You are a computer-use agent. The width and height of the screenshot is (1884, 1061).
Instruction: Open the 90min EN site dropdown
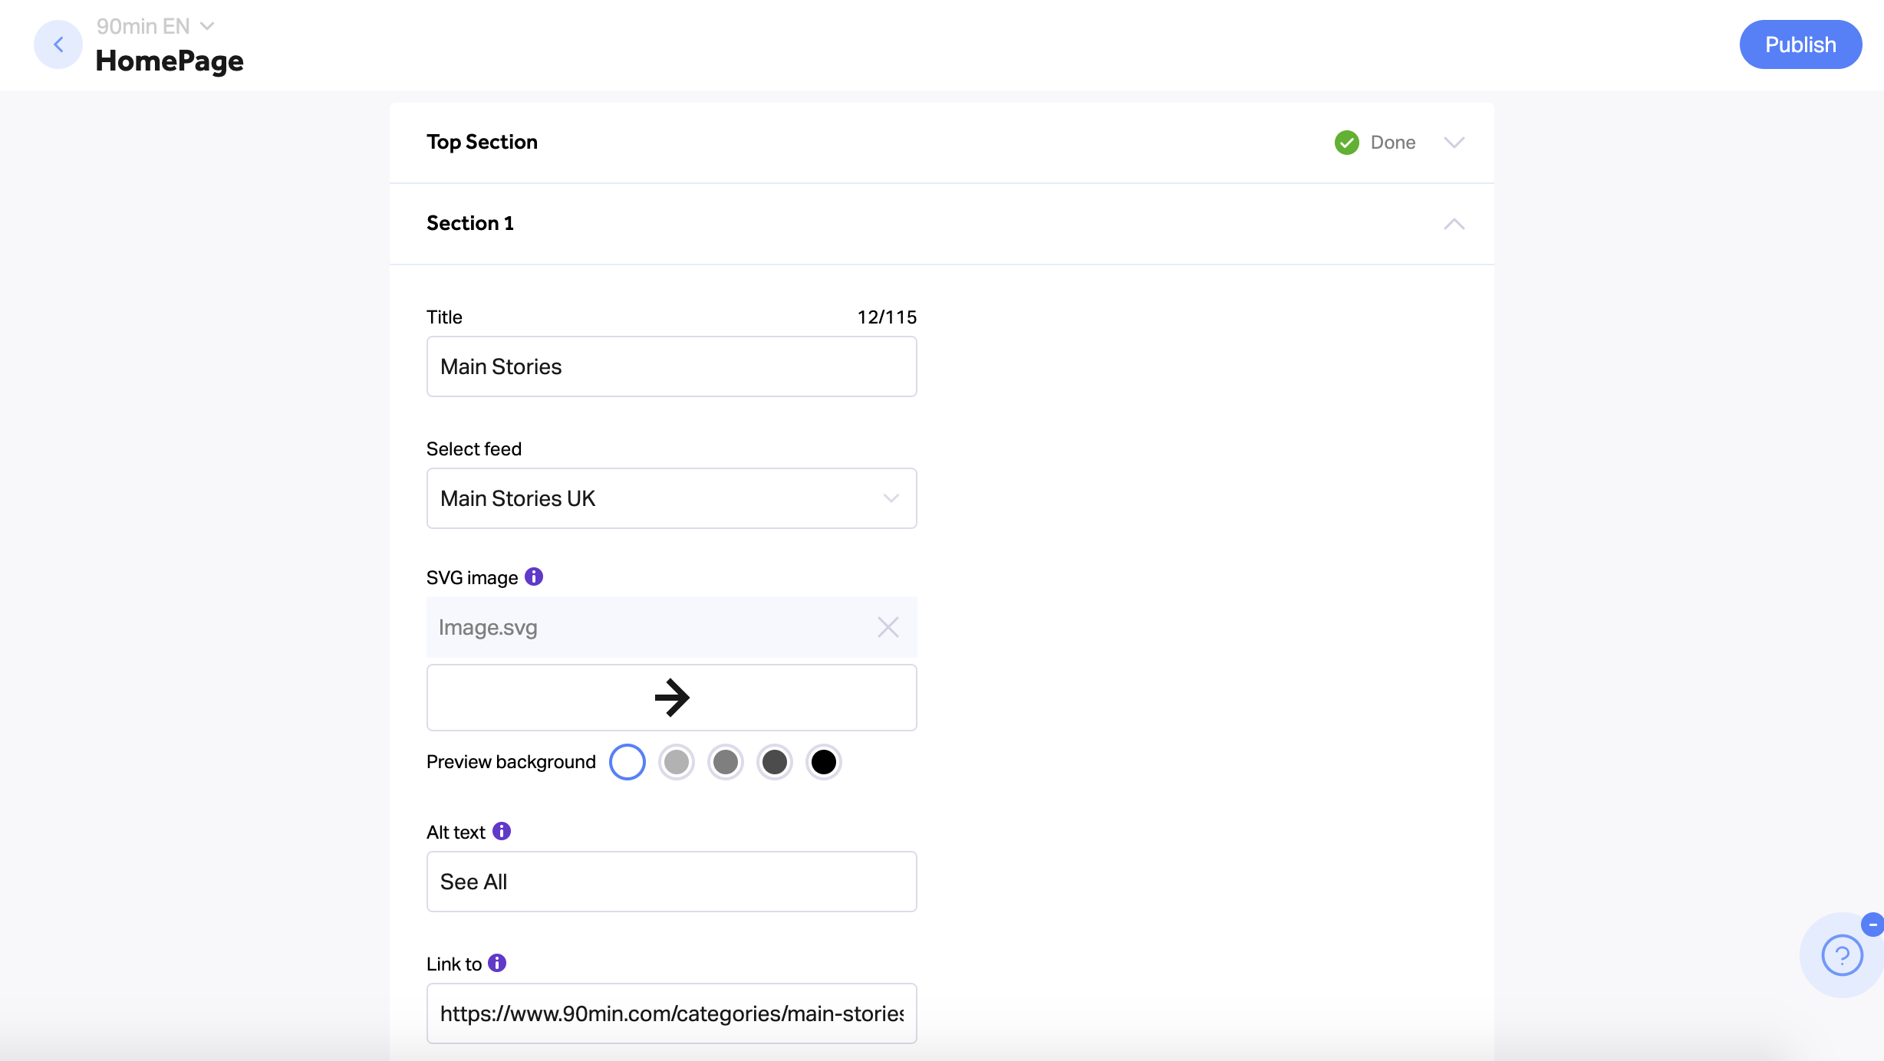(x=155, y=26)
